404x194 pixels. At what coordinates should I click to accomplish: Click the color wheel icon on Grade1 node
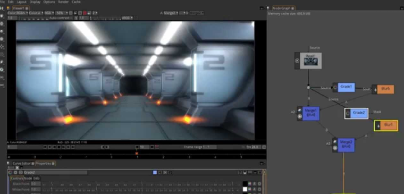click(x=335, y=87)
